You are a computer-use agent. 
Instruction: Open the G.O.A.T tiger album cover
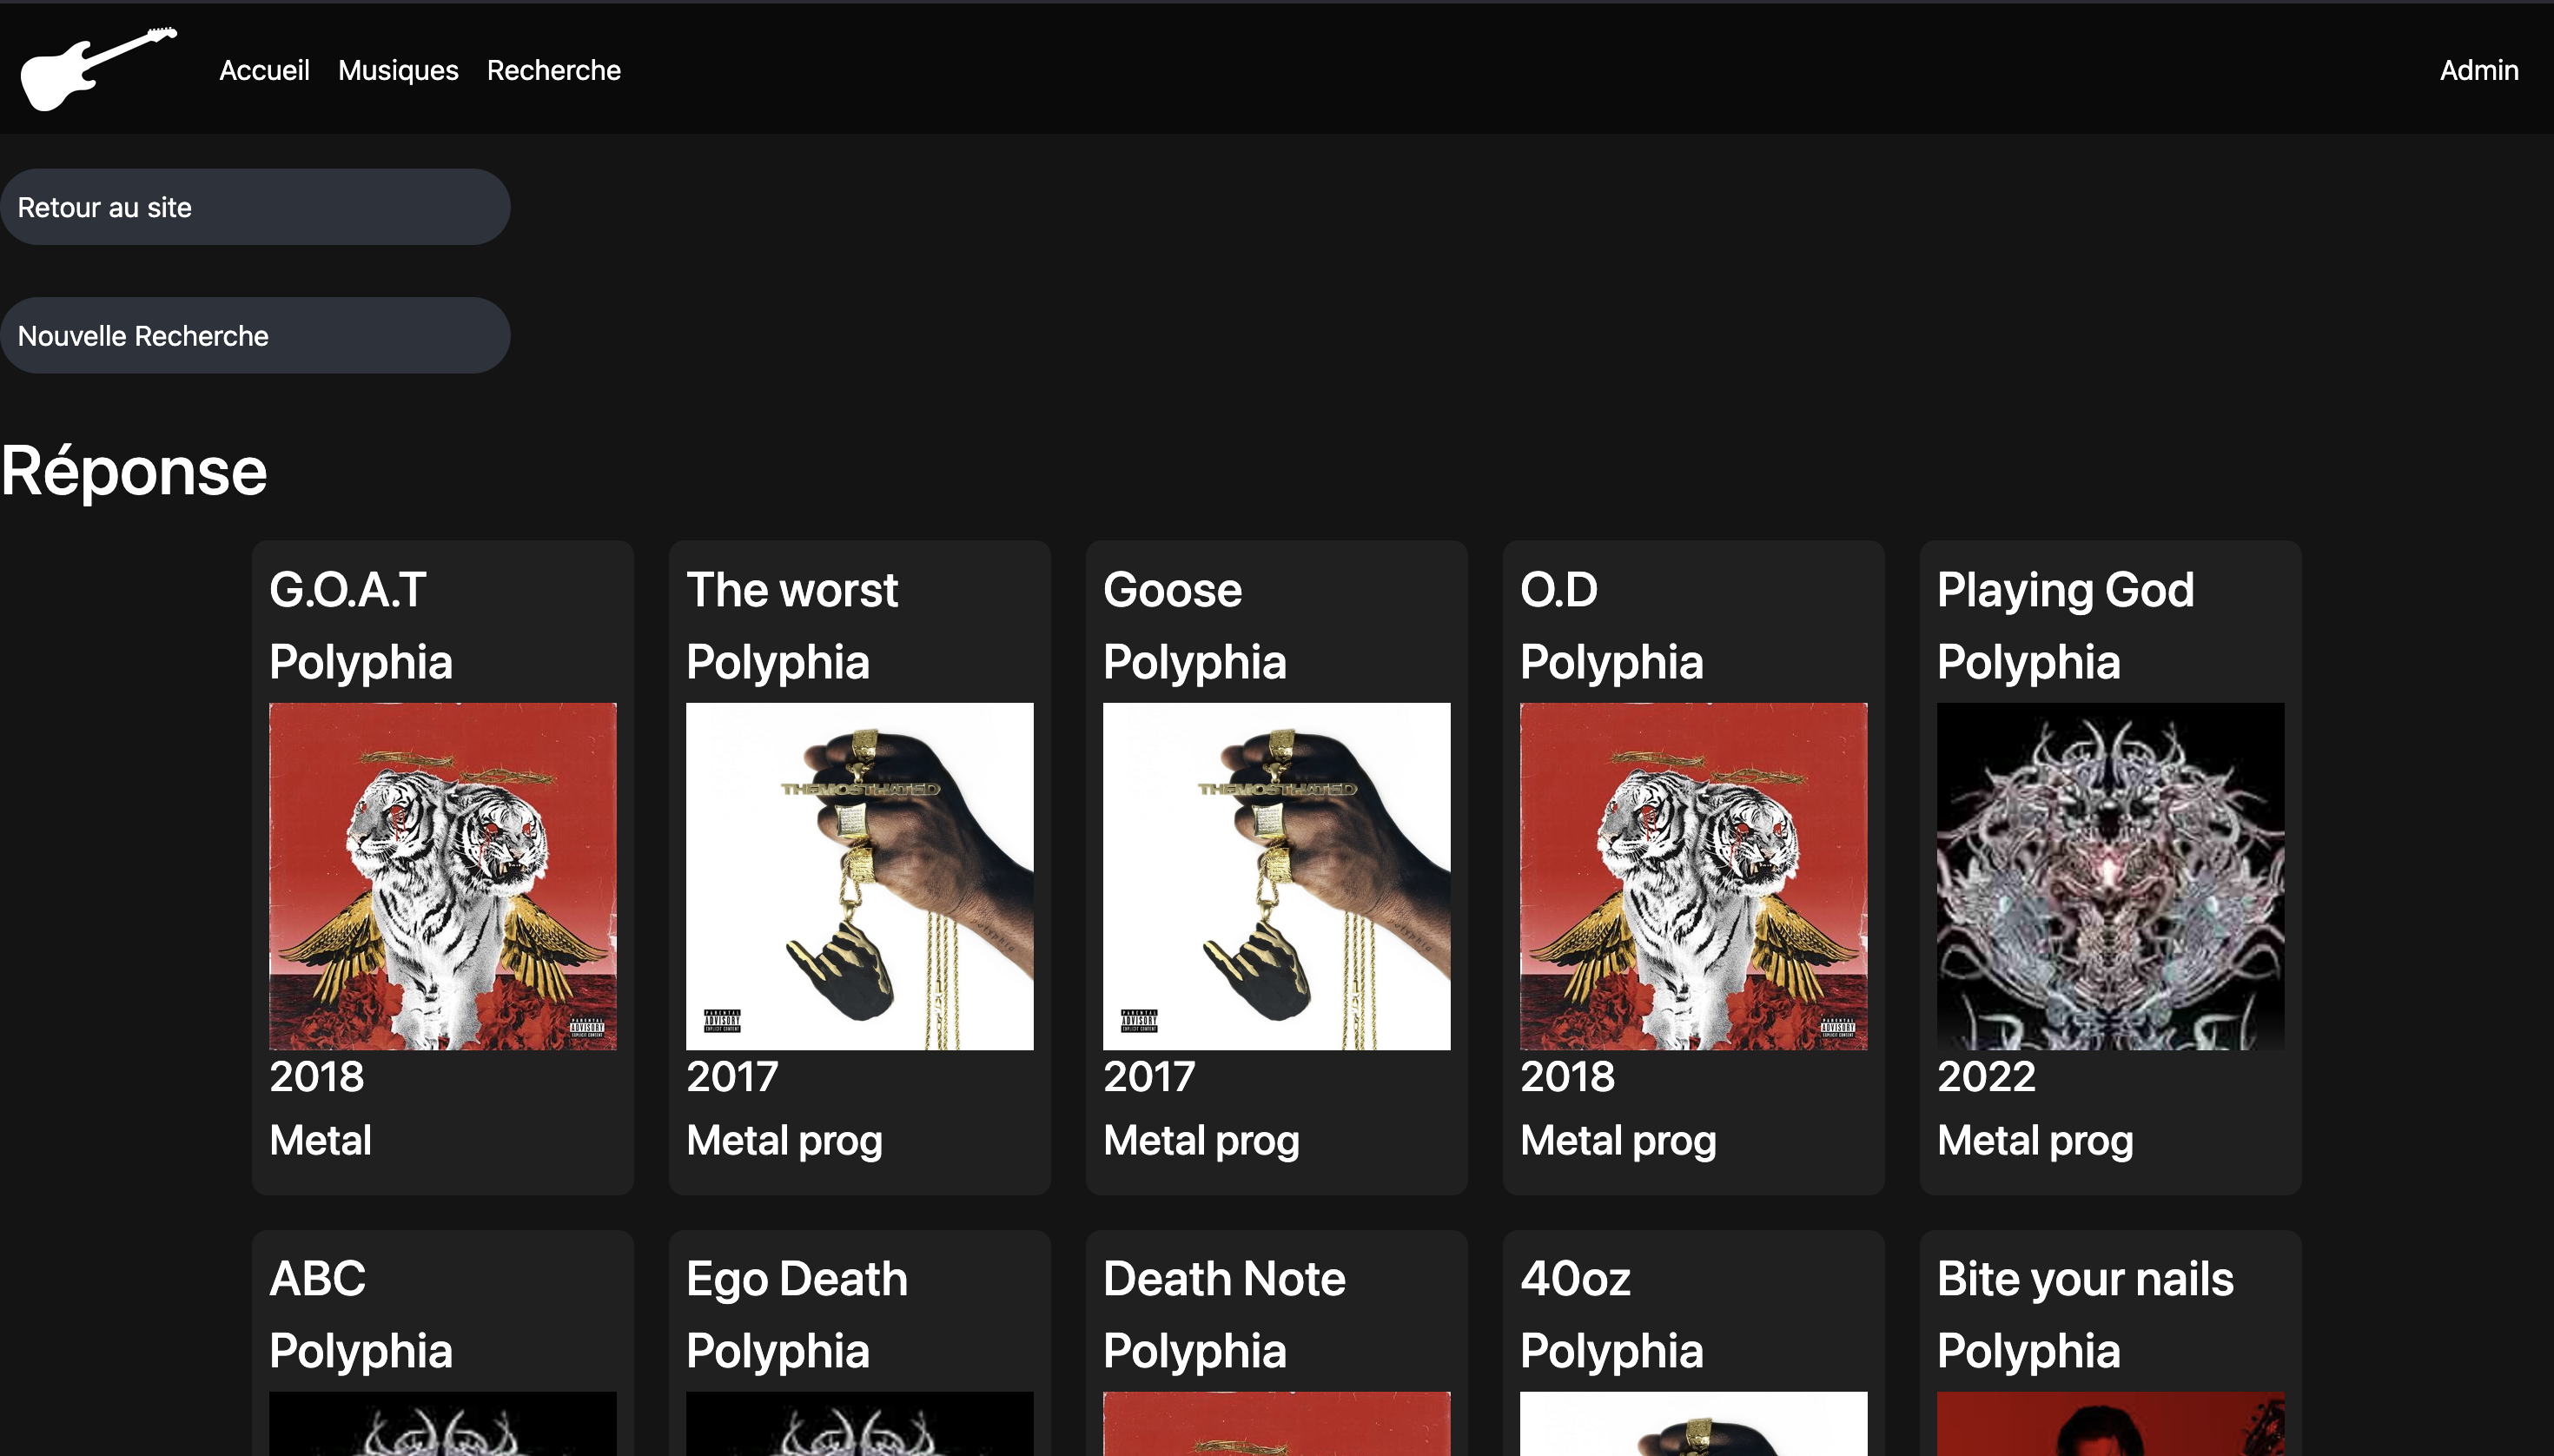(x=443, y=876)
